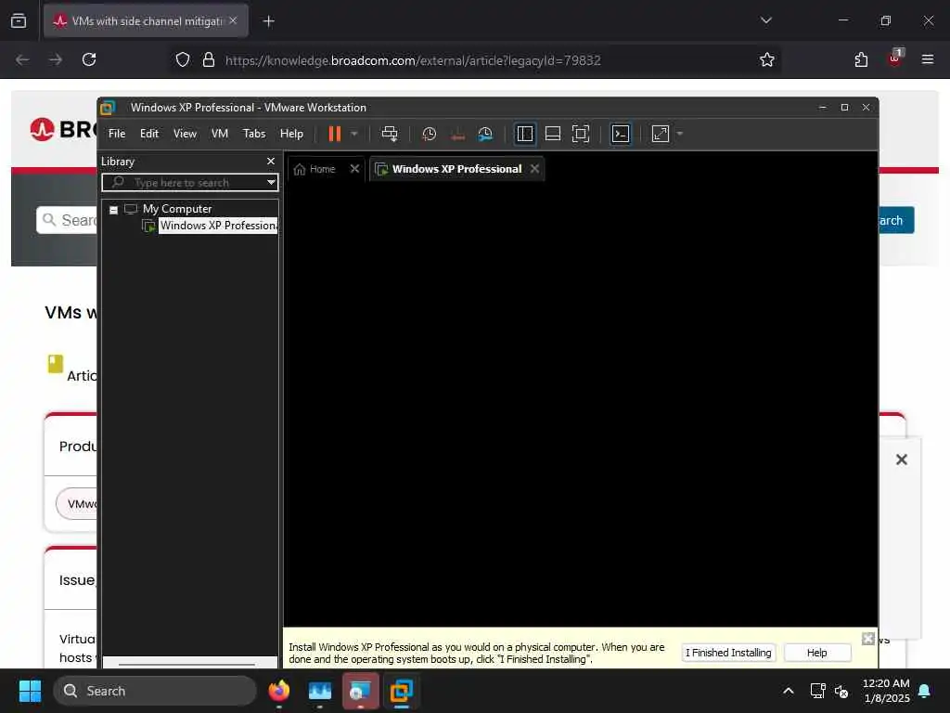Image resolution: width=950 pixels, height=713 pixels.
Task: Open Firefox tab list dropdown
Action: (765, 20)
